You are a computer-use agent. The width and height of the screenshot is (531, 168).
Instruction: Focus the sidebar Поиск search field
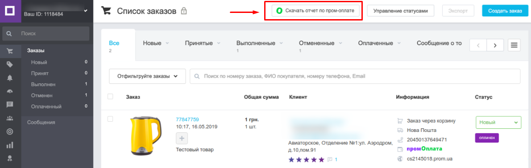click(46, 33)
